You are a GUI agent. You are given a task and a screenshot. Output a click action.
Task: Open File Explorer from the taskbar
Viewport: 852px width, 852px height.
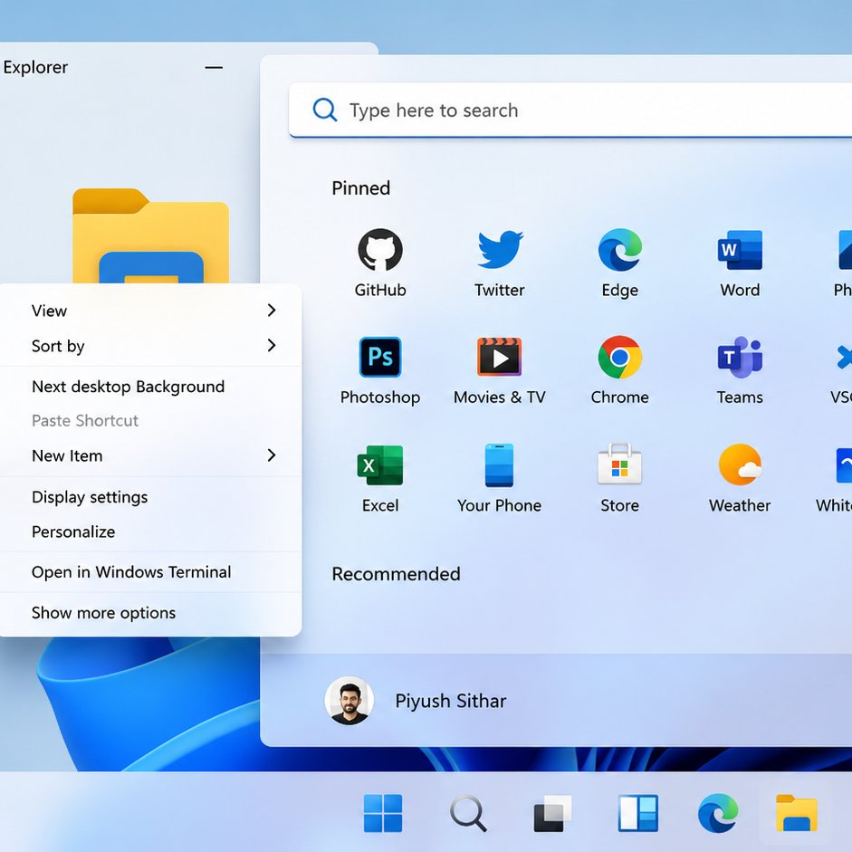pyautogui.click(x=797, y=813)
